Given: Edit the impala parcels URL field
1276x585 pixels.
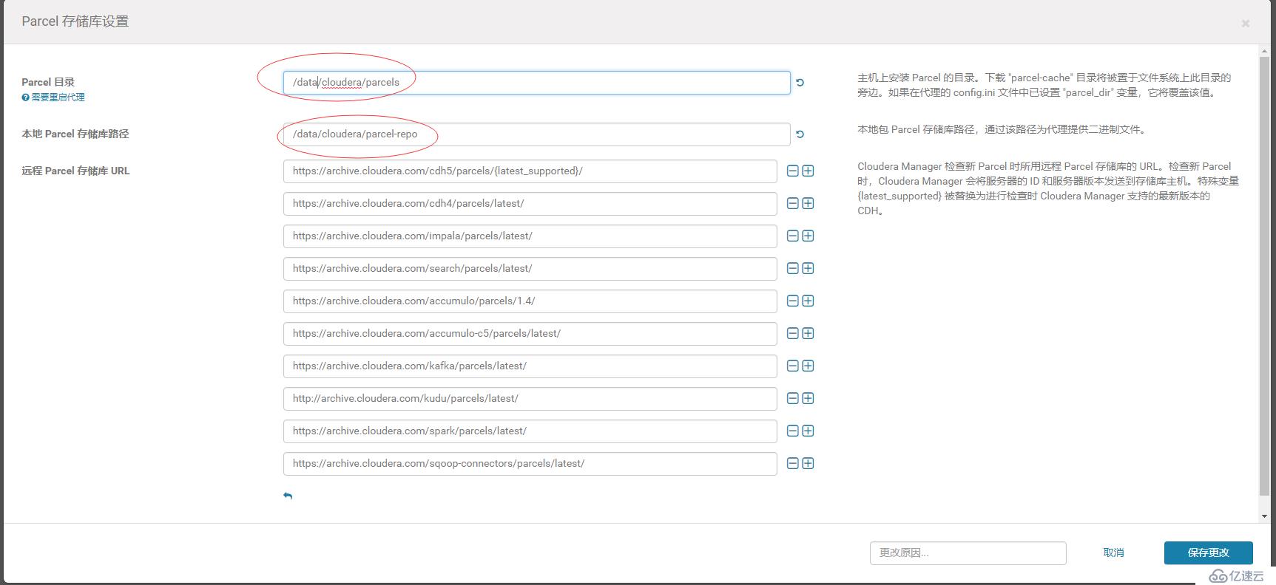Looking at the screenshot, I should (530, 236).
